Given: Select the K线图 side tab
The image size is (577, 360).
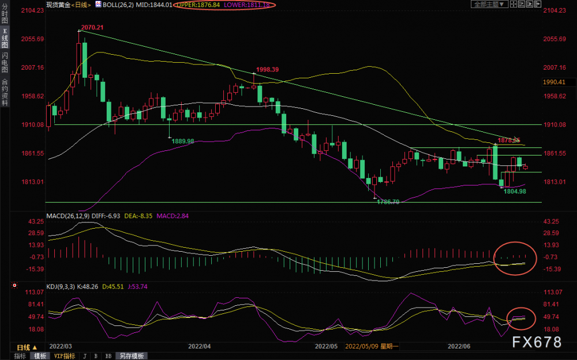Looking at the screenshot, I should (x=5, y=39).
